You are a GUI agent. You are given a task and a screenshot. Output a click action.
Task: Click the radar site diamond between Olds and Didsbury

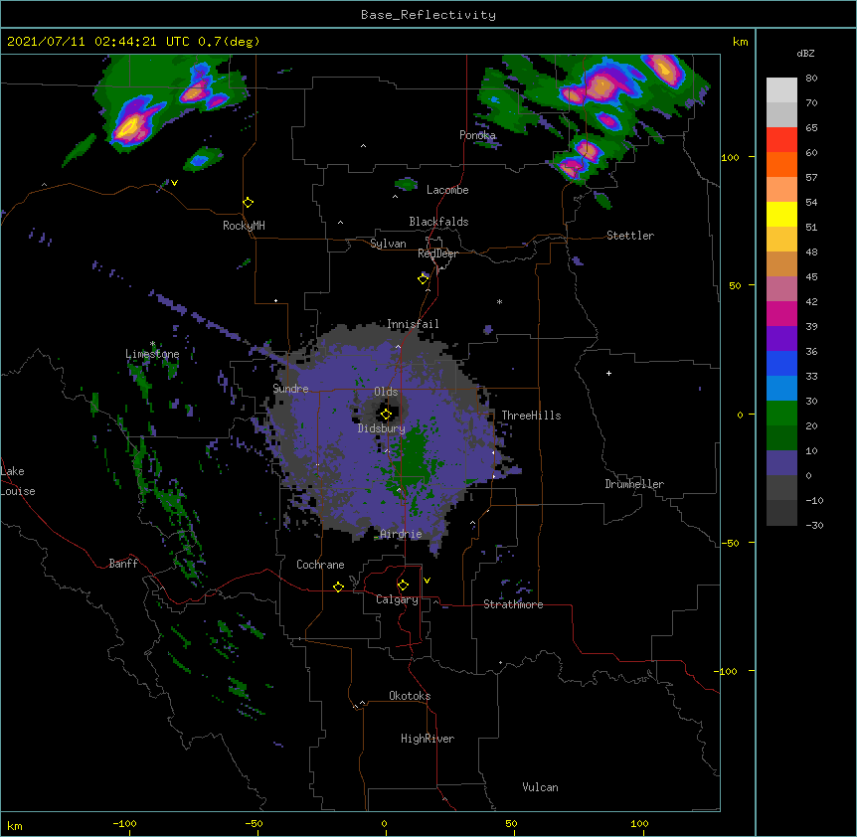point(386,415)
